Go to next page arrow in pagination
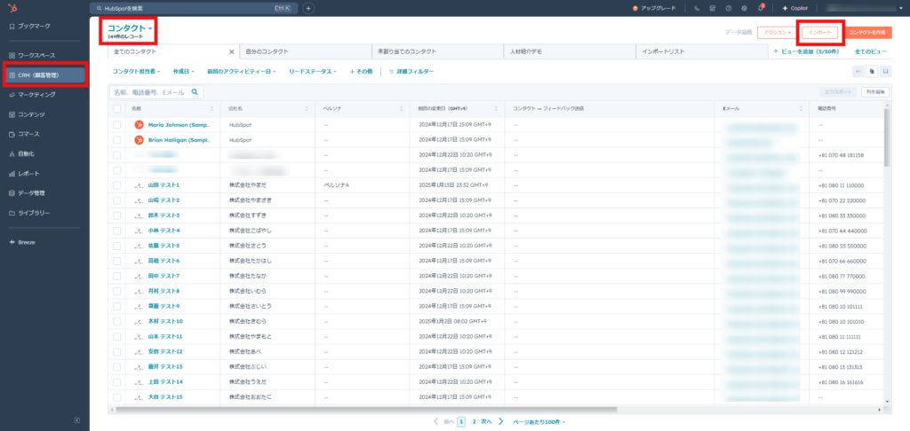 (x=501, y=422)
